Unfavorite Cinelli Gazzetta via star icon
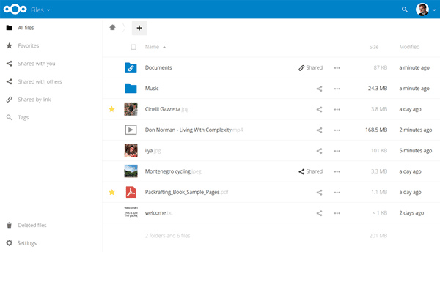Screen dimensions: 440x293 click(112, 109)
